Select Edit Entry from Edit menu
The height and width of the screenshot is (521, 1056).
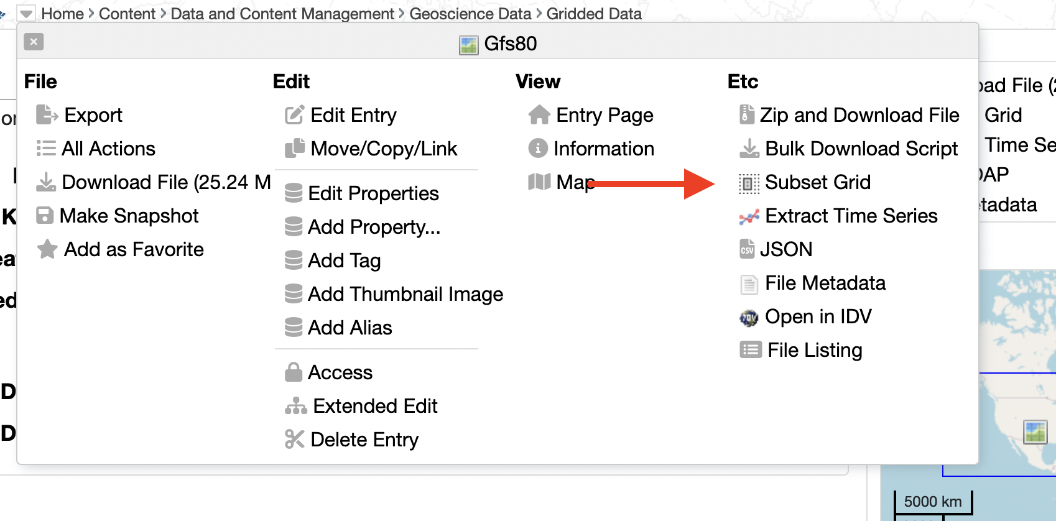tap(353, 115)
